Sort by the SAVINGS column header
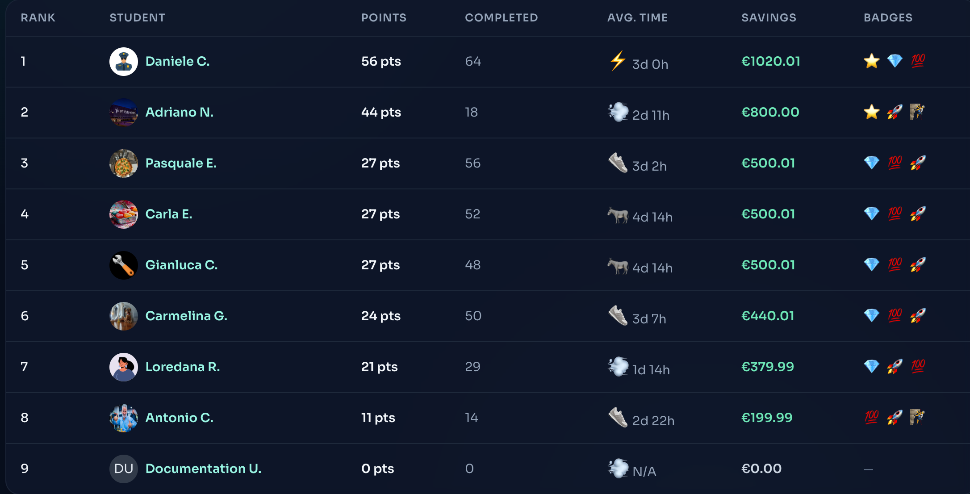970x494 pixels. tap(769, 18)
